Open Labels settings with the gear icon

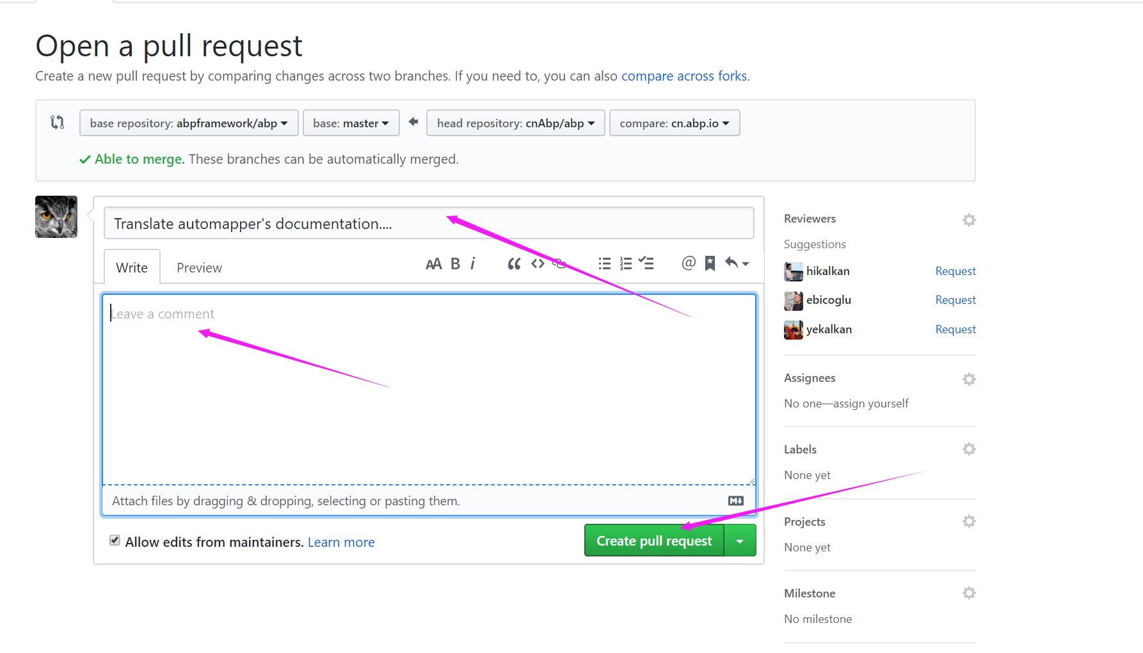pyautogui.click(x=968, y=448)
